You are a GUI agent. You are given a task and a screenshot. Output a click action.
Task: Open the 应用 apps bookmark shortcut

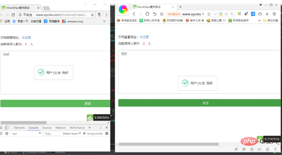[5, 21]
